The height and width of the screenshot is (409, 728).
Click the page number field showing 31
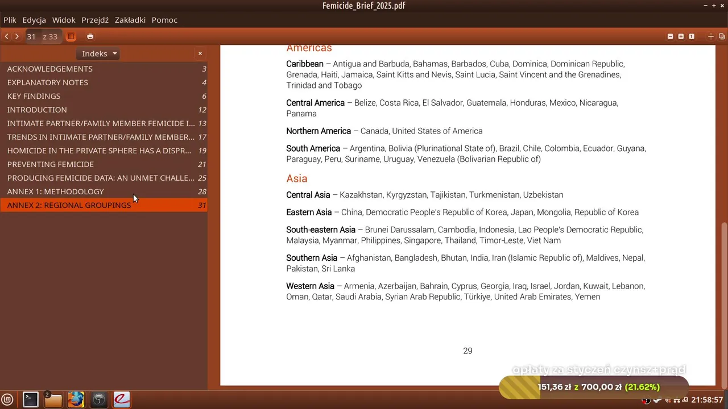32,36
